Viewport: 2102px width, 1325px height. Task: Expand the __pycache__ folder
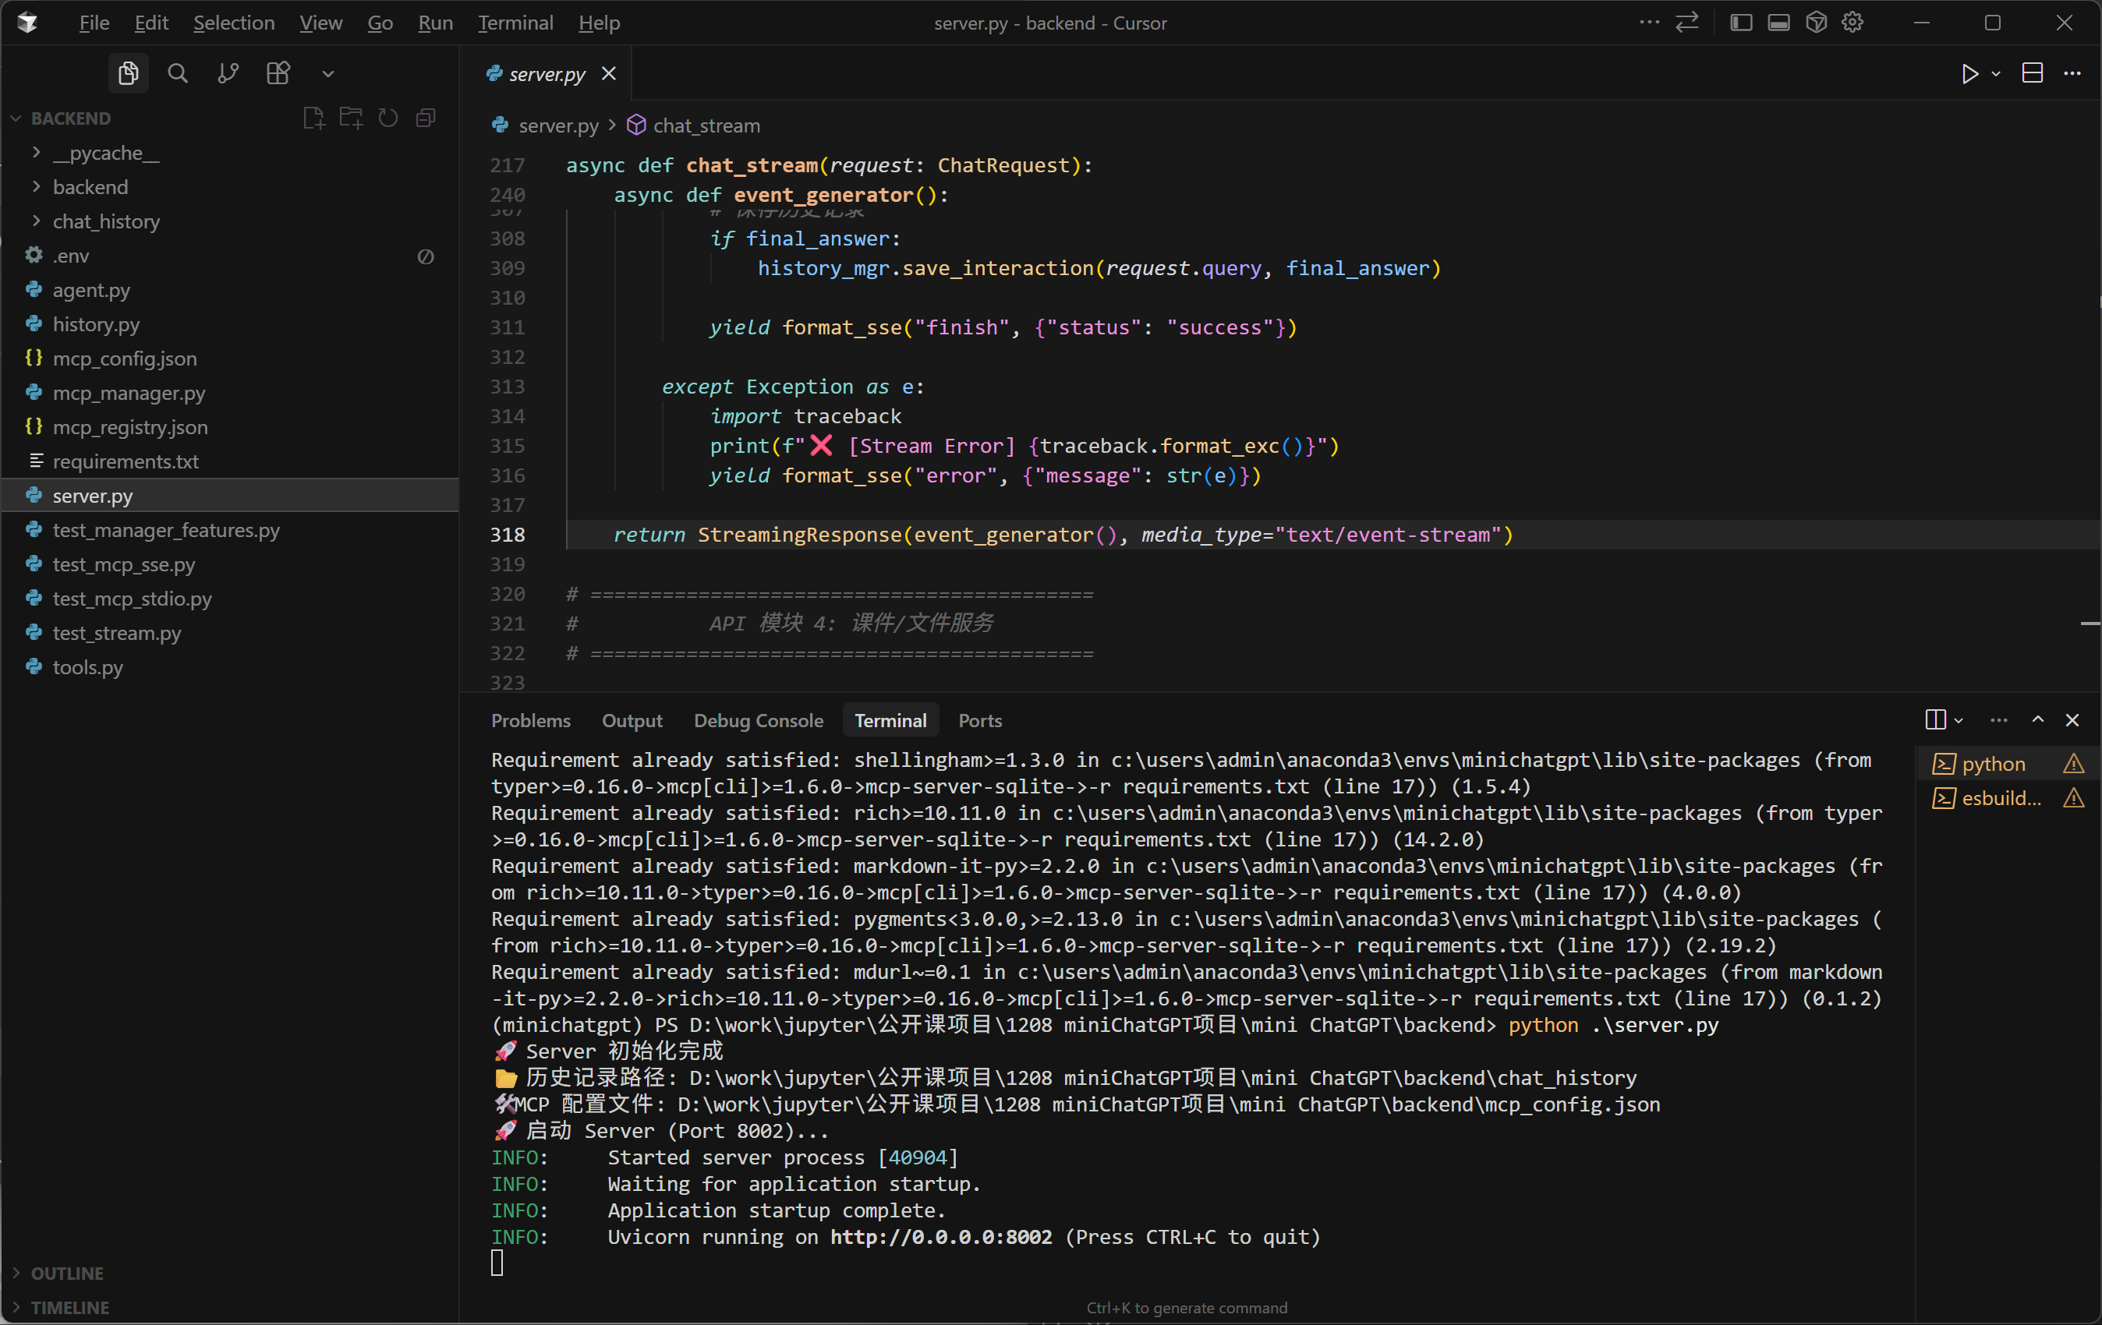(x=231, y=153)
